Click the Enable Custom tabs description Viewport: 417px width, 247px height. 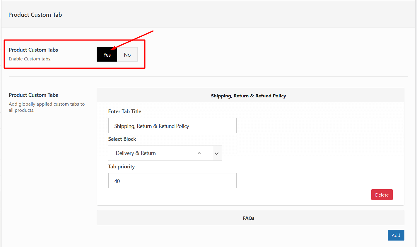(30, 59)
